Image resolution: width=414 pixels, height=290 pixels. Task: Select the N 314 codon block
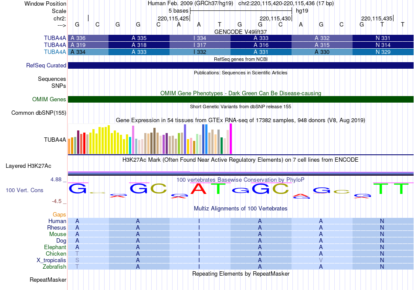(383, 45)
